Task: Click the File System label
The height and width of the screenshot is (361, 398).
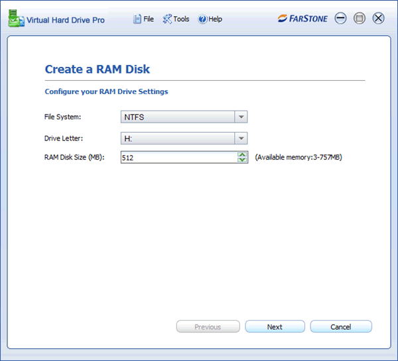Action: coord(63,117)
